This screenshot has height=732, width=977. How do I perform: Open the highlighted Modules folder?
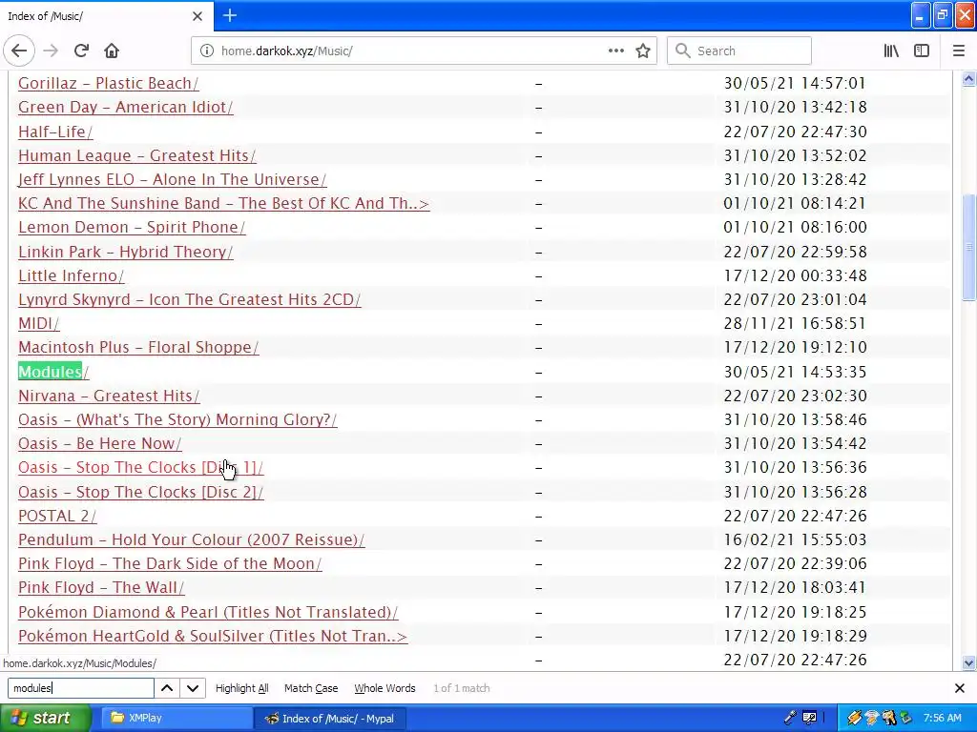click(53, 372)
